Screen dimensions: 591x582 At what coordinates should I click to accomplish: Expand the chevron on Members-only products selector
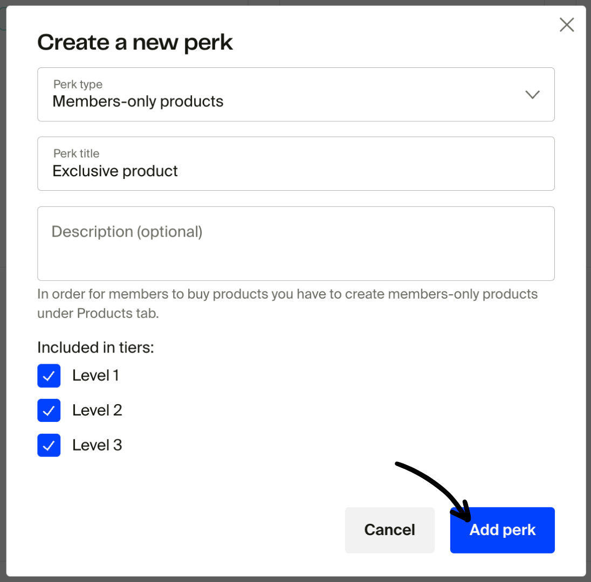point(532,94)
